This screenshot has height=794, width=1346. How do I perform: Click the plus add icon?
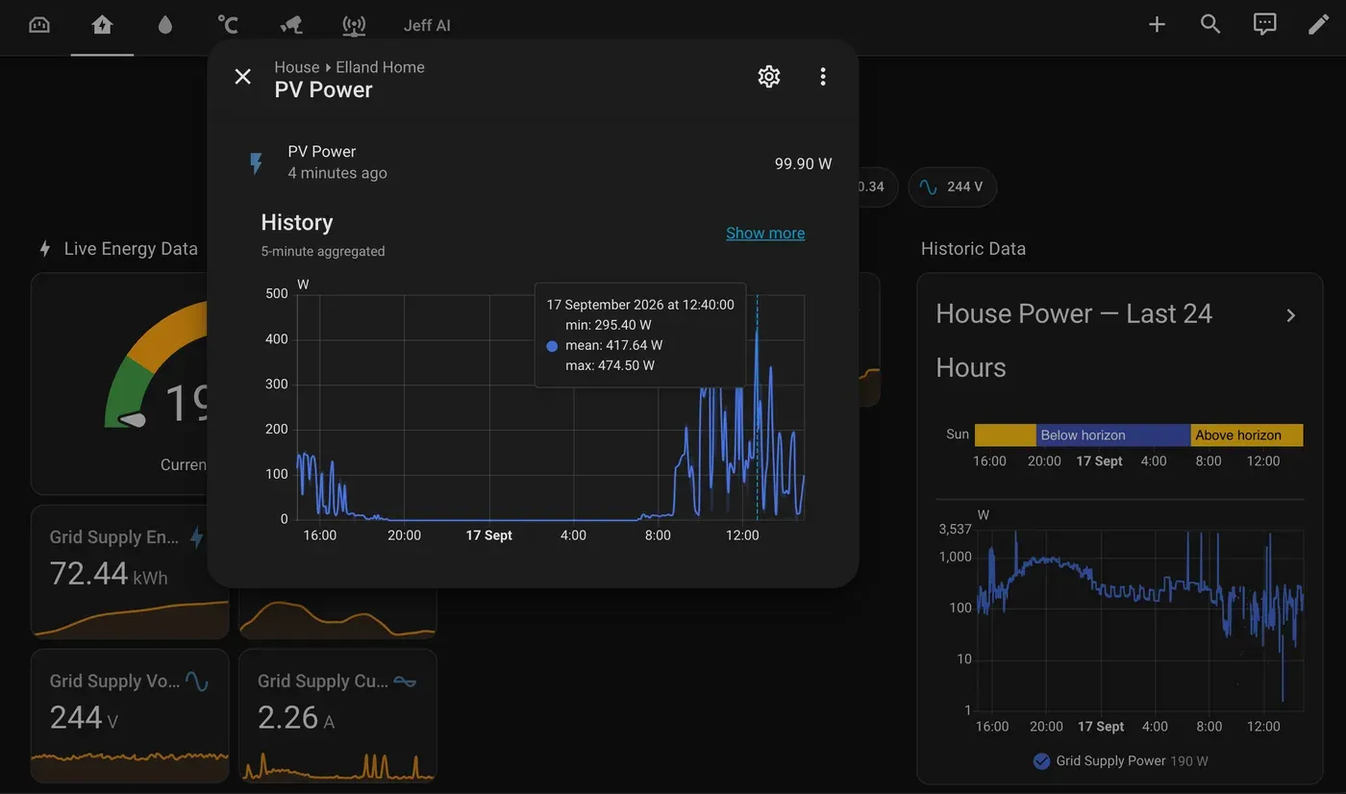coord(1158,25)
